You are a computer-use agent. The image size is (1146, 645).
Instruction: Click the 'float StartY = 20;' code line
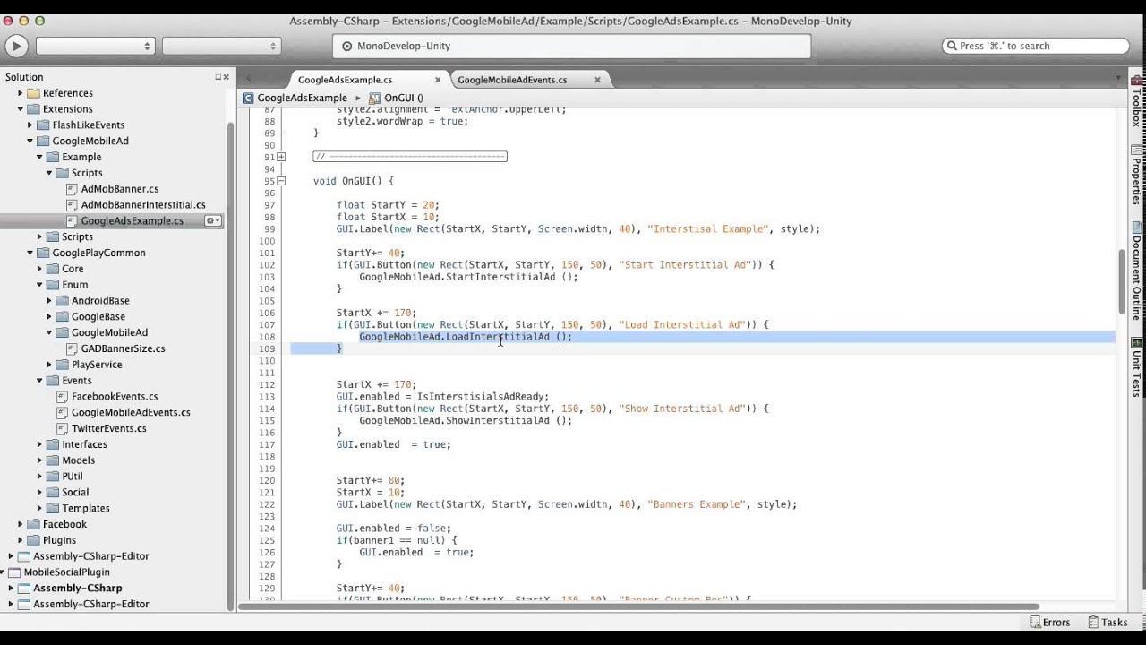click(x=388, y=205)
